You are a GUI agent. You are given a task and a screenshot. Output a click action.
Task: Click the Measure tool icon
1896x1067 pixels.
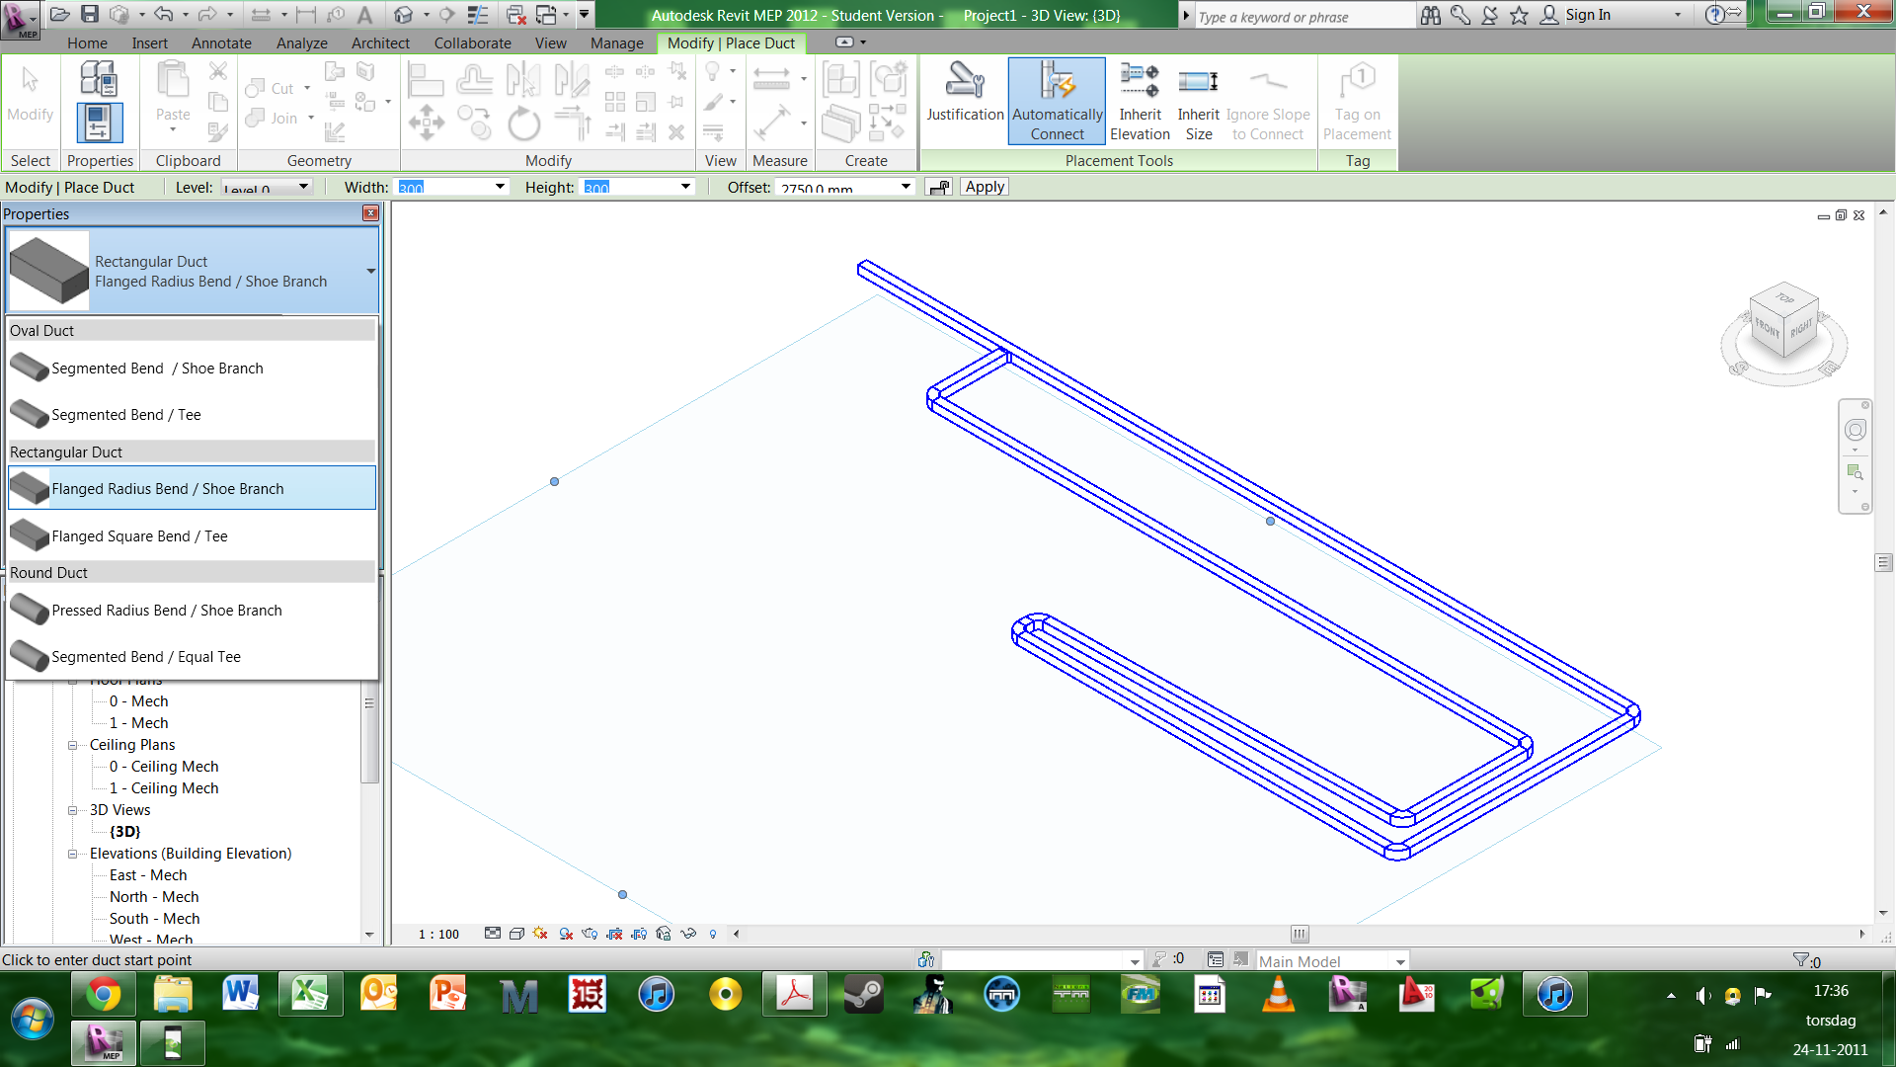(x=771, y=79)
